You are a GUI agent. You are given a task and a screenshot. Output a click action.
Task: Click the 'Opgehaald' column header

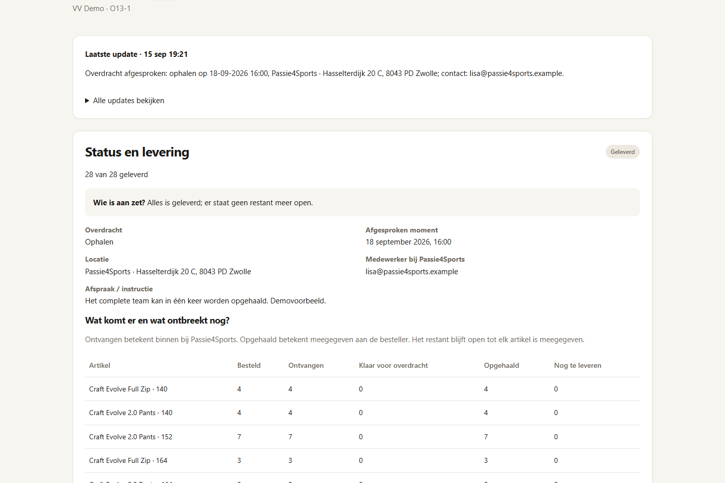tap(501, 365)
